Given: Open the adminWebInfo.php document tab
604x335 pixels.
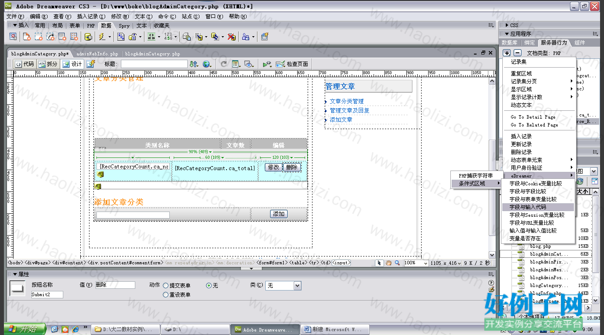Looking at the screenshot, I should pyautogui.click(x=97, y=54).
